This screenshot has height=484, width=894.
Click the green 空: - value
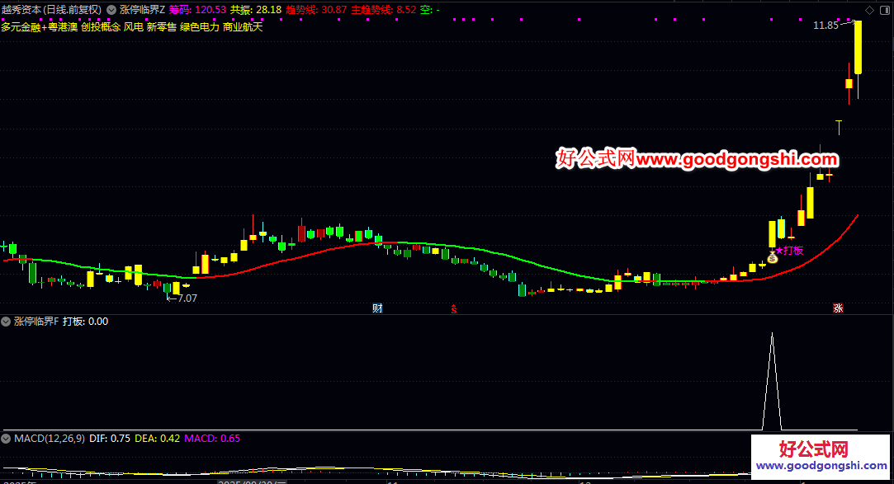point(430,10)
